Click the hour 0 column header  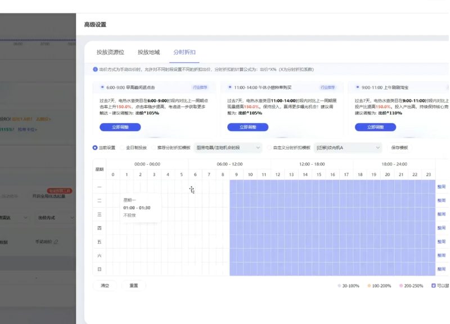click(113, 174)
